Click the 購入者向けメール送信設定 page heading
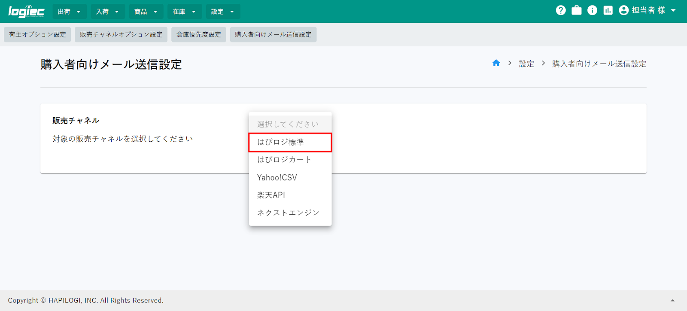The image size is (687, 311). click(x=111, y=64)
